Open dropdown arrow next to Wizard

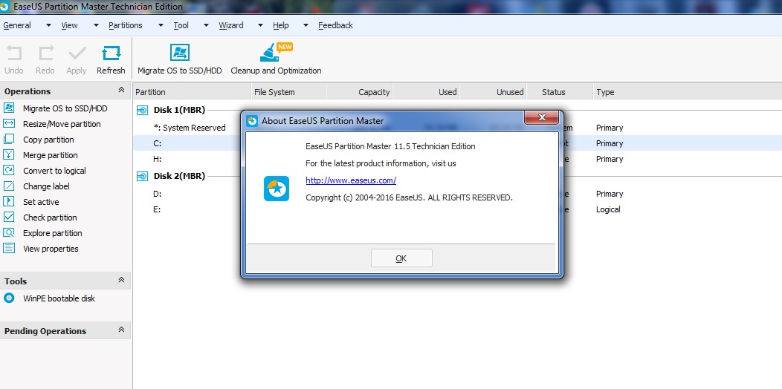pyautogui.click(x=260, y=25)
